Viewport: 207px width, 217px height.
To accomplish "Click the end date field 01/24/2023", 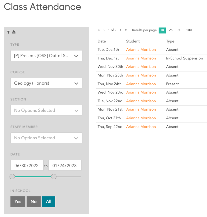I will coord(65,165).
